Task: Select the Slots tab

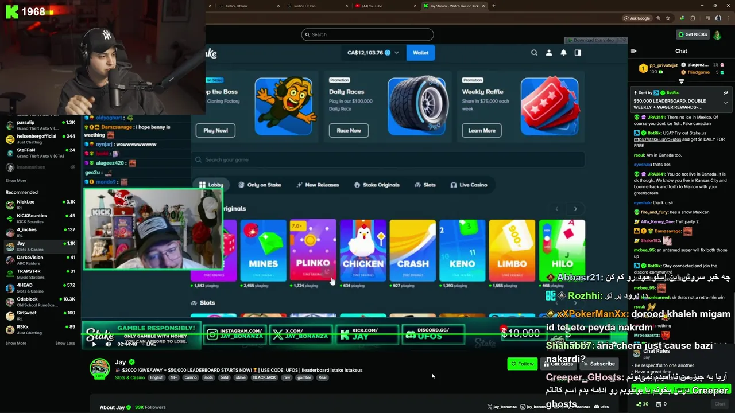Action: tap(425, 185)
